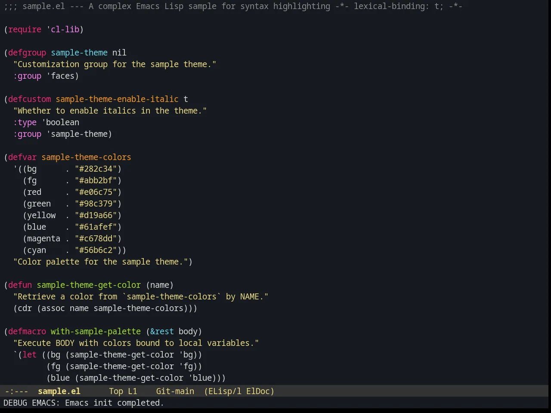This screenshot has height=413, width=551.
Task: Click the "Execute BODY with colors" docstring
Action: pos(136,343)
